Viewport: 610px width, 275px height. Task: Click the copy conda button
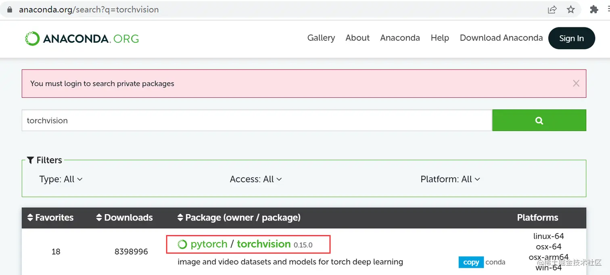coord(471,262)
